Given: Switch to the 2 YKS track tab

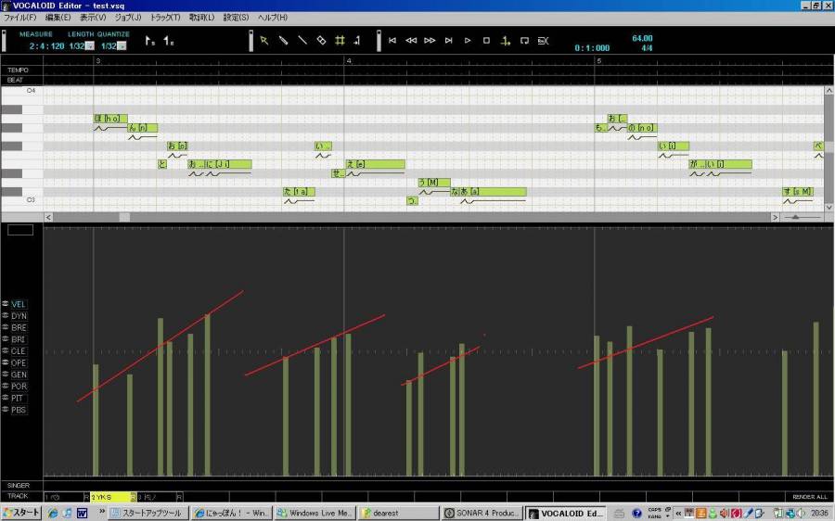Looking at the screenshot, I should 110,497.
